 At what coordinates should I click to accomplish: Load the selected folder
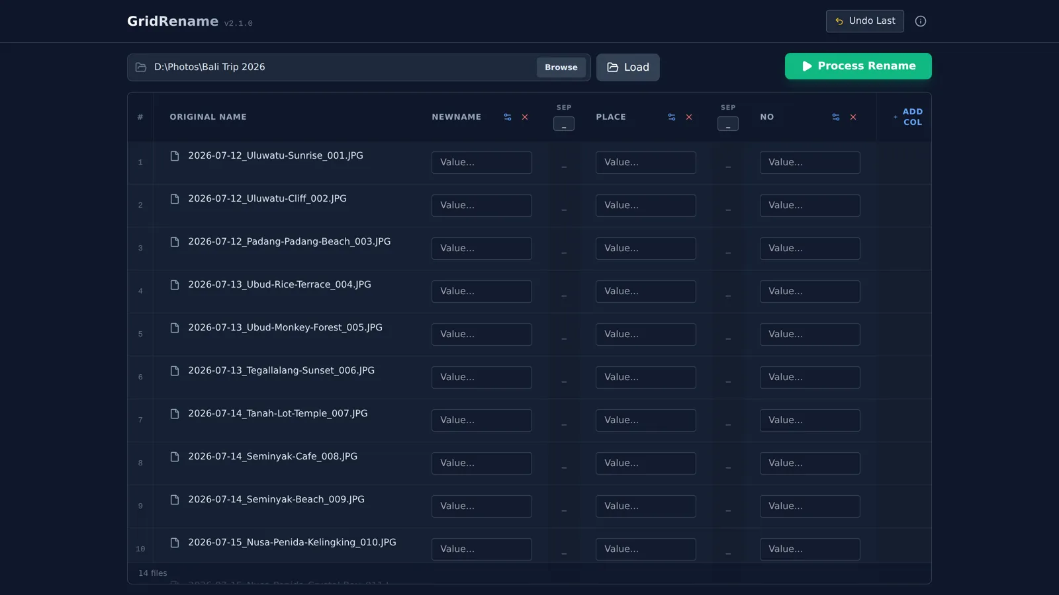pos(628,67)
